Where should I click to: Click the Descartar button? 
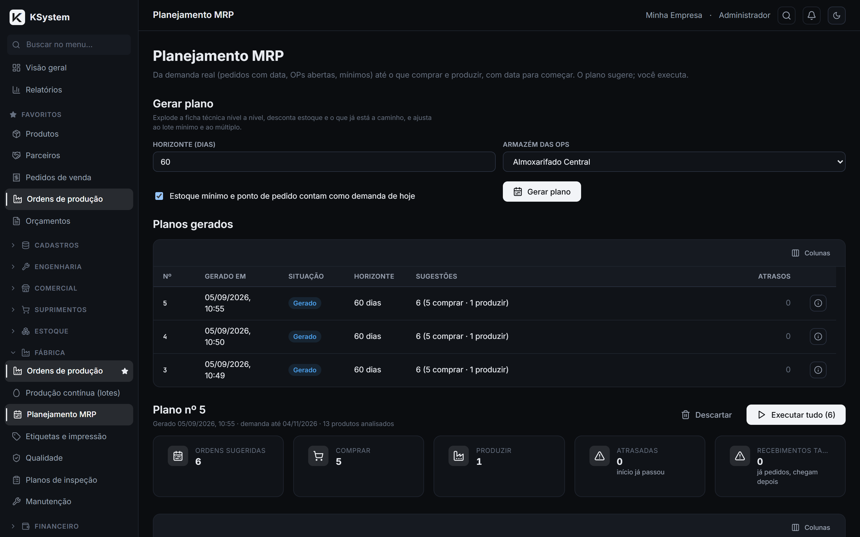[707, 414]
